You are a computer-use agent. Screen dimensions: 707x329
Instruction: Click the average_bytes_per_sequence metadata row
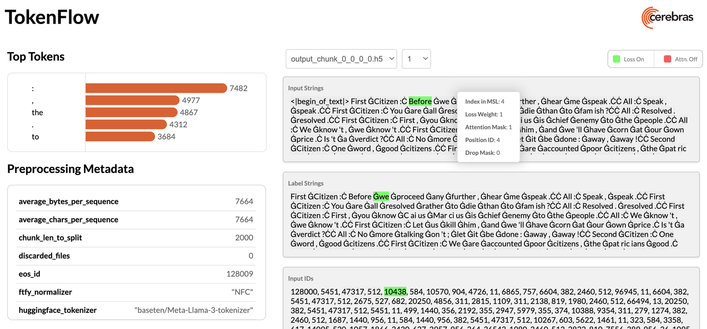pyautogui.click(x=136, y=202)
